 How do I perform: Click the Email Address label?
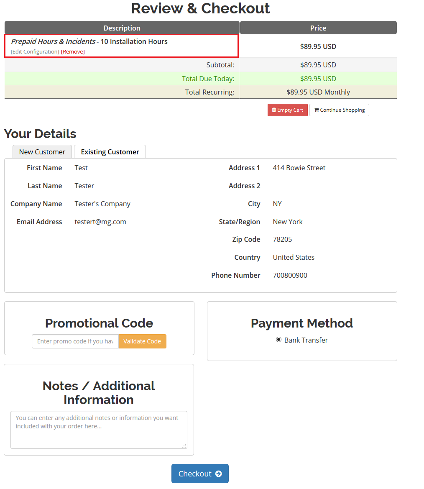[39, 222]
